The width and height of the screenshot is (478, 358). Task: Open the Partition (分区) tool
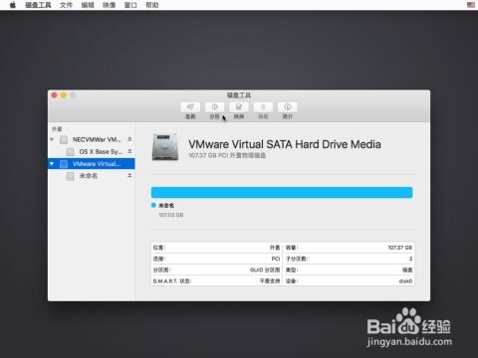[x=214, y=107]
